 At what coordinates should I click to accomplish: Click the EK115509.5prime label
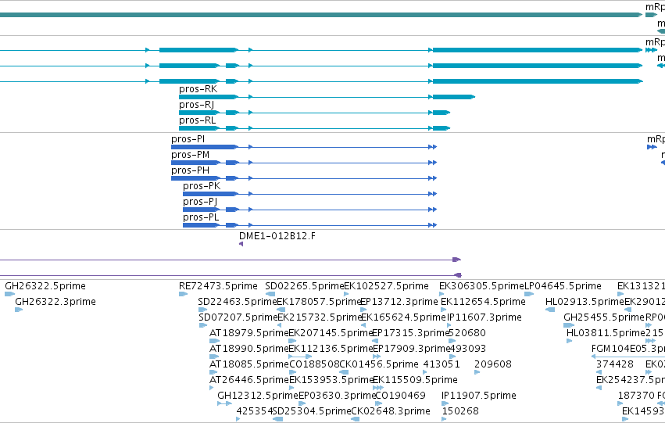click(x=415, y=380)
